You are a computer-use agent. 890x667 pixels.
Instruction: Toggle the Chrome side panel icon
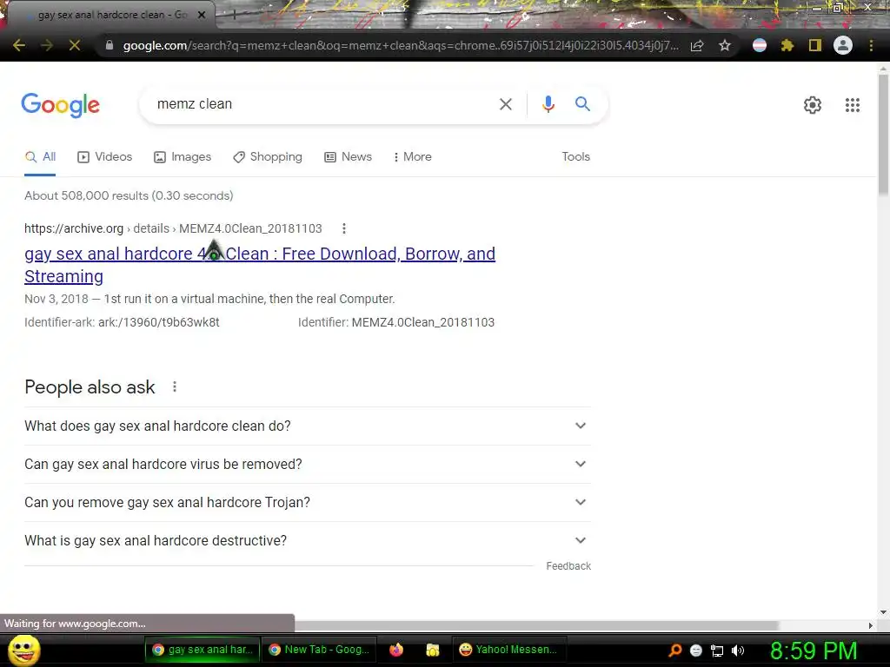coord(815,45)
